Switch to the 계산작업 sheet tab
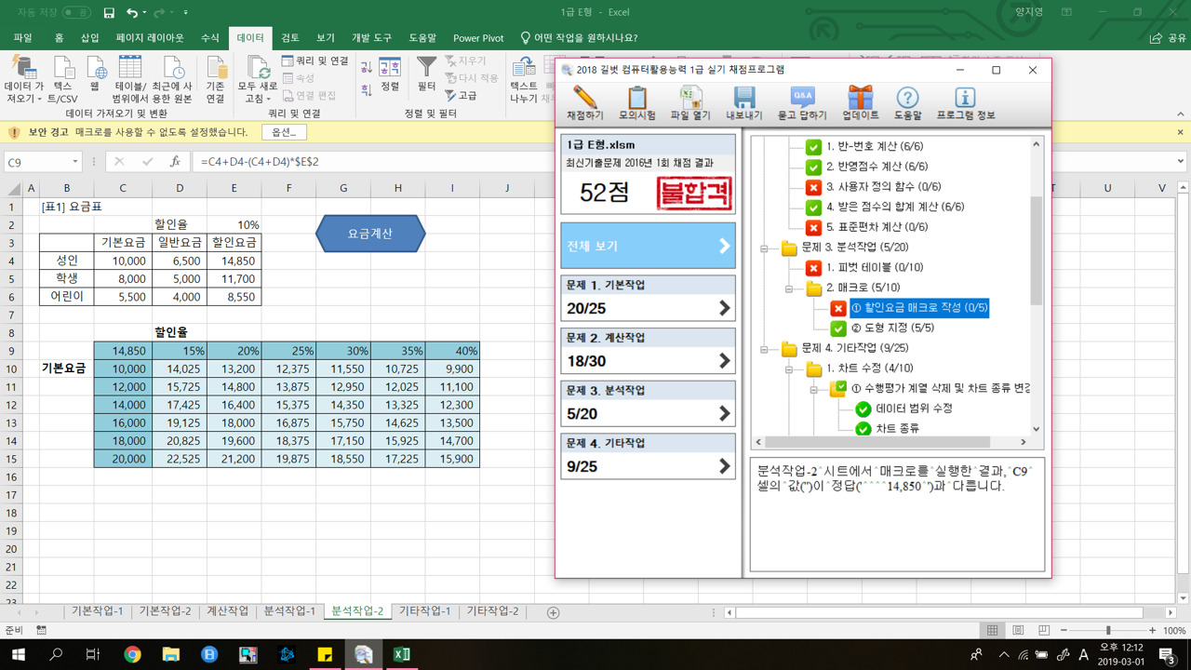Viewport: 1191px width, 670px height. coord(227,611)
